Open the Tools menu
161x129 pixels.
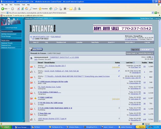[23, 5]
